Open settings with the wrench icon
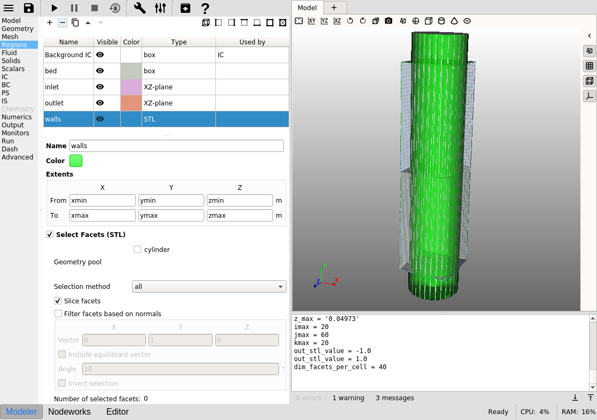 [x=140, y=8]
